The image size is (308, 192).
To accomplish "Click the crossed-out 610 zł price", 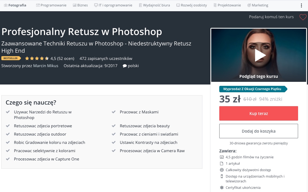I will [250, 99].
